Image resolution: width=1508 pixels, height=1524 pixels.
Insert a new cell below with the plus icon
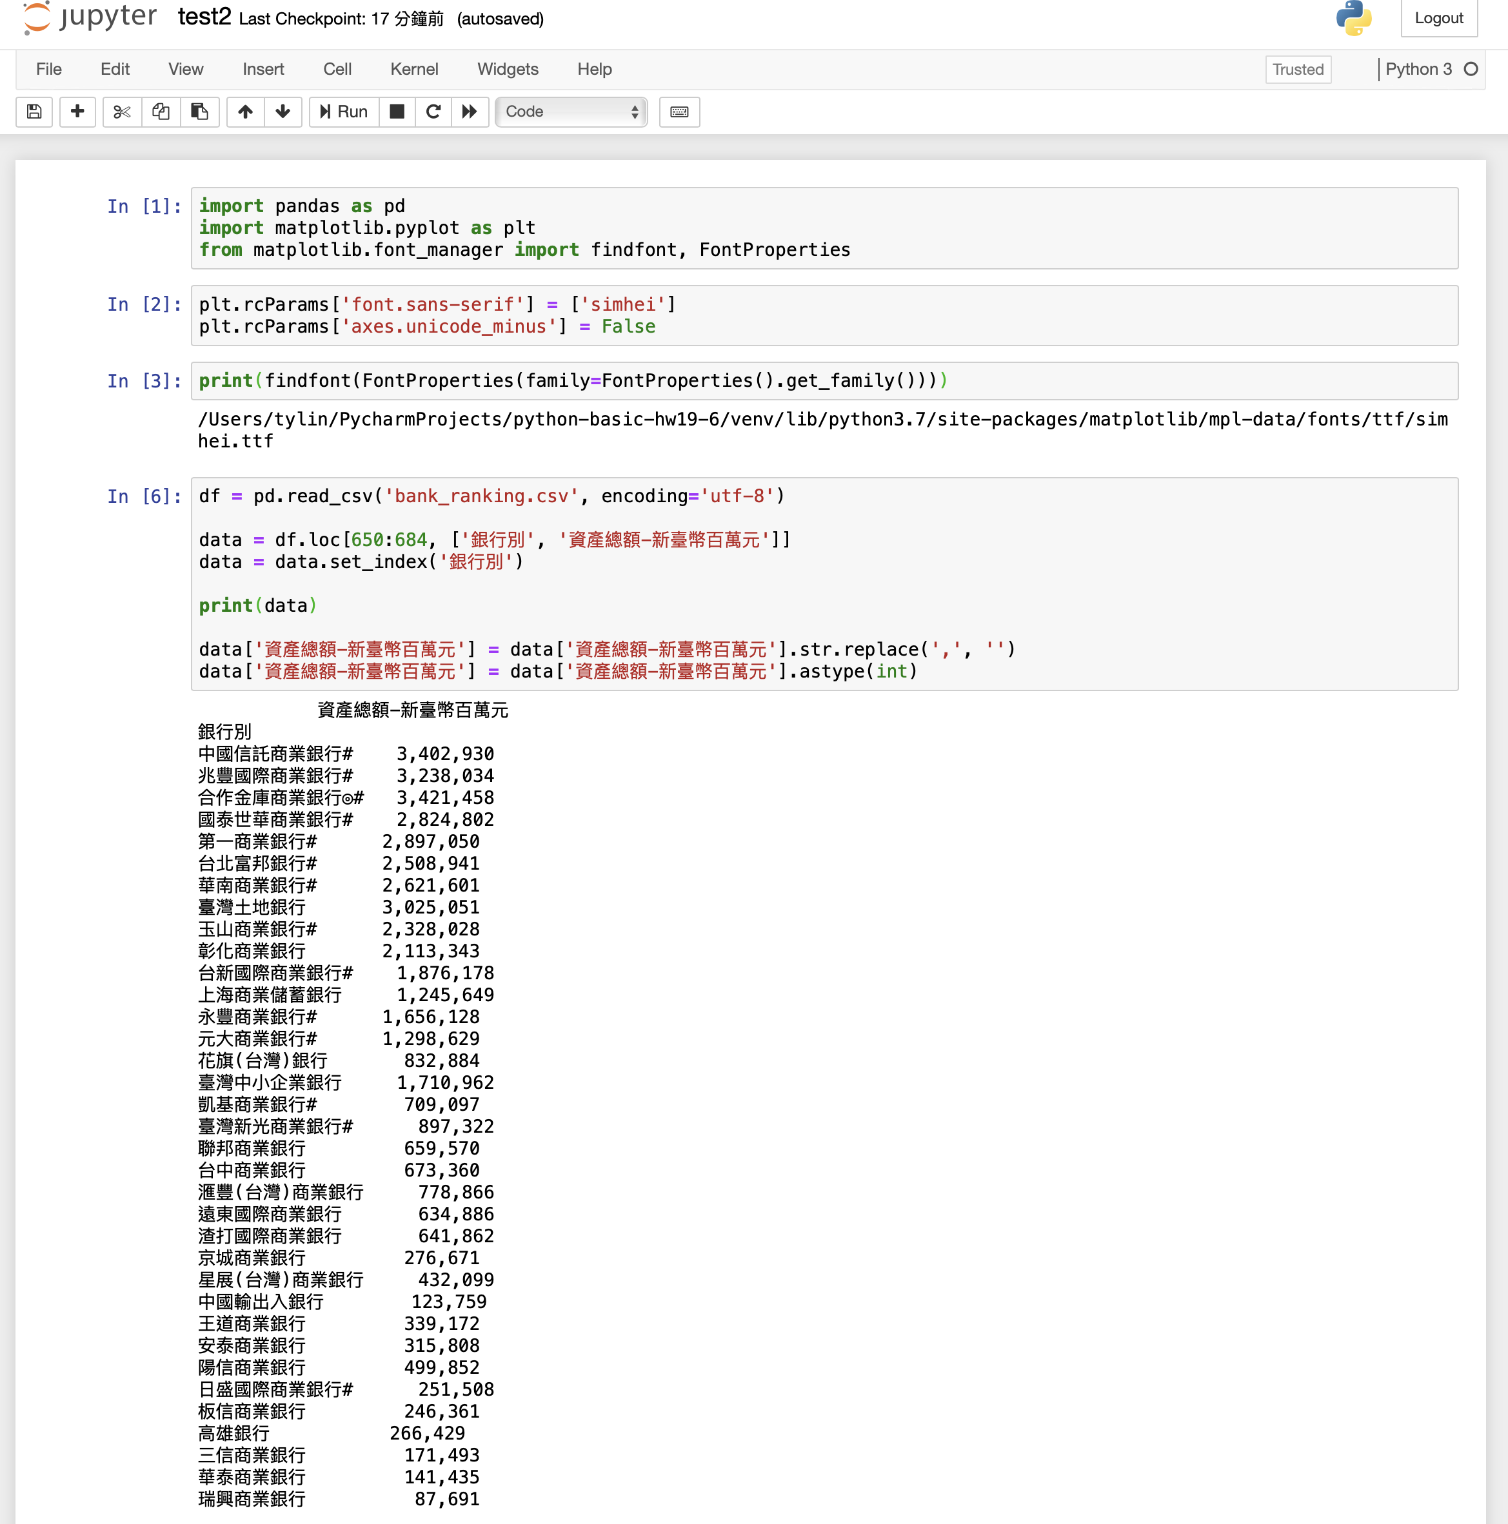[x=77, y=112]
